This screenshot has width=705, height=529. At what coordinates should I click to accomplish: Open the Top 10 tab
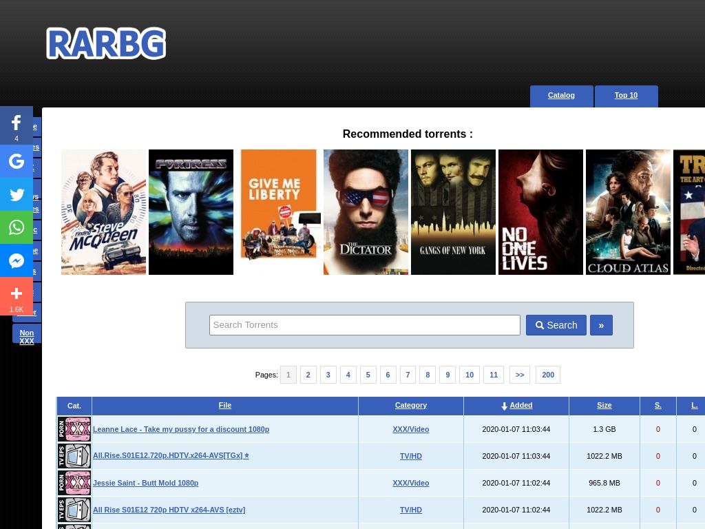point(626,96)
